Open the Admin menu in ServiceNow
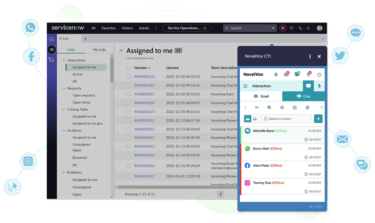Image resolution: width=375 pixels, height=223 pixels. [144, 28]
